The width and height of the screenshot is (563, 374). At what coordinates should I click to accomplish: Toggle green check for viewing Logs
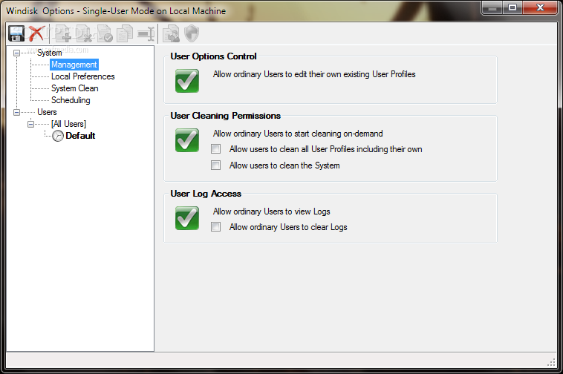(187, 218)
